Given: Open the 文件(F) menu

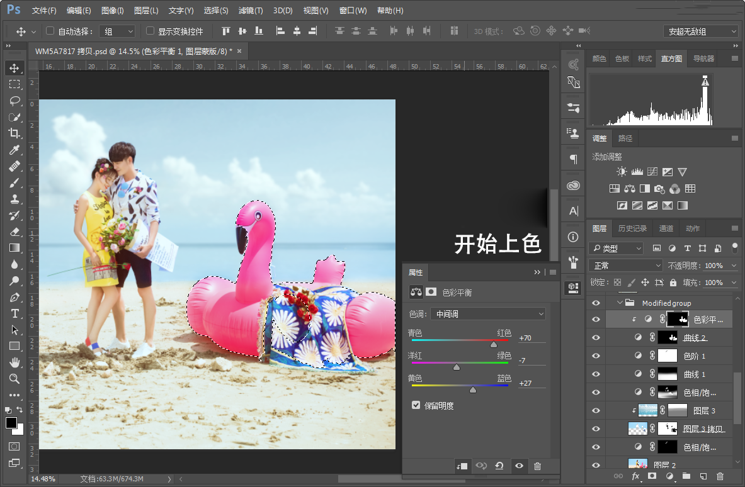Looking at the screenshot, I should pos(43,10).
